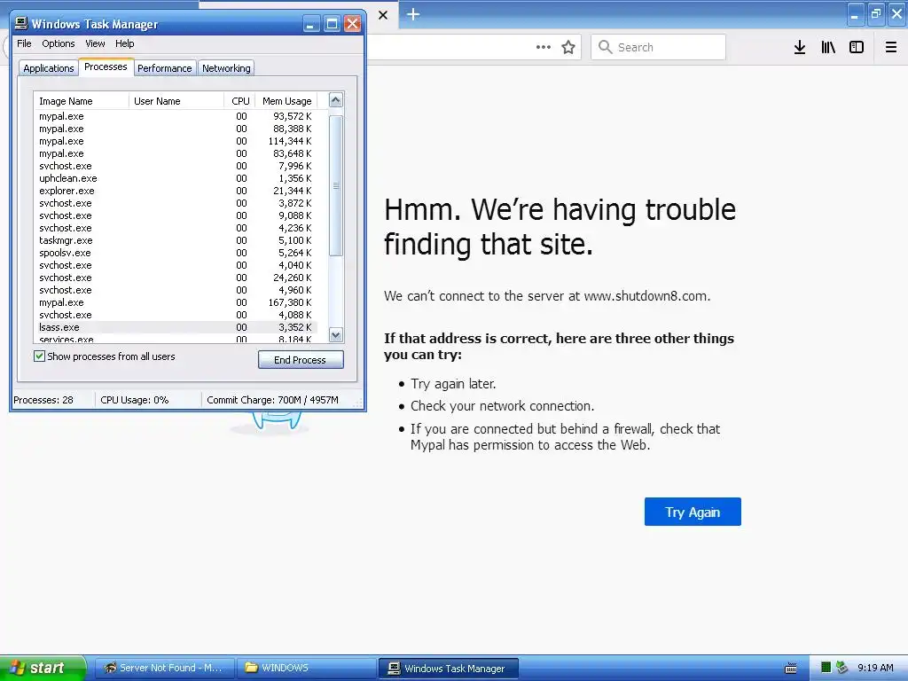Open the Options menu in Task Manager

coord(58,43)
